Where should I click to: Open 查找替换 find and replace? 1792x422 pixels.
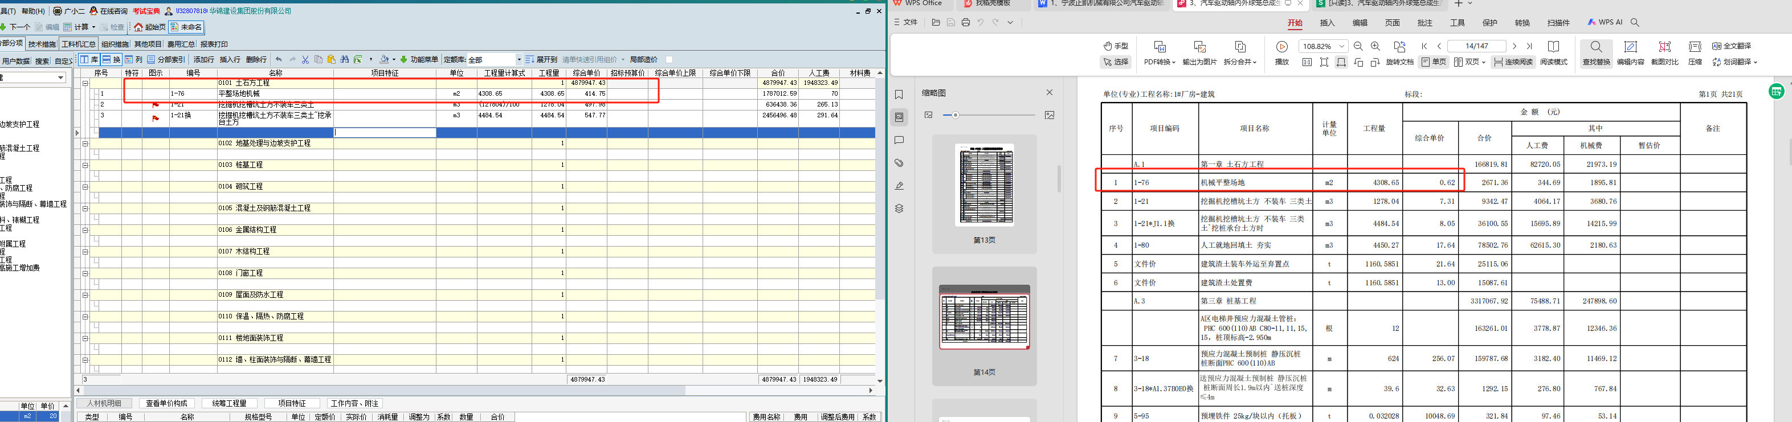tap(1597, 53)
